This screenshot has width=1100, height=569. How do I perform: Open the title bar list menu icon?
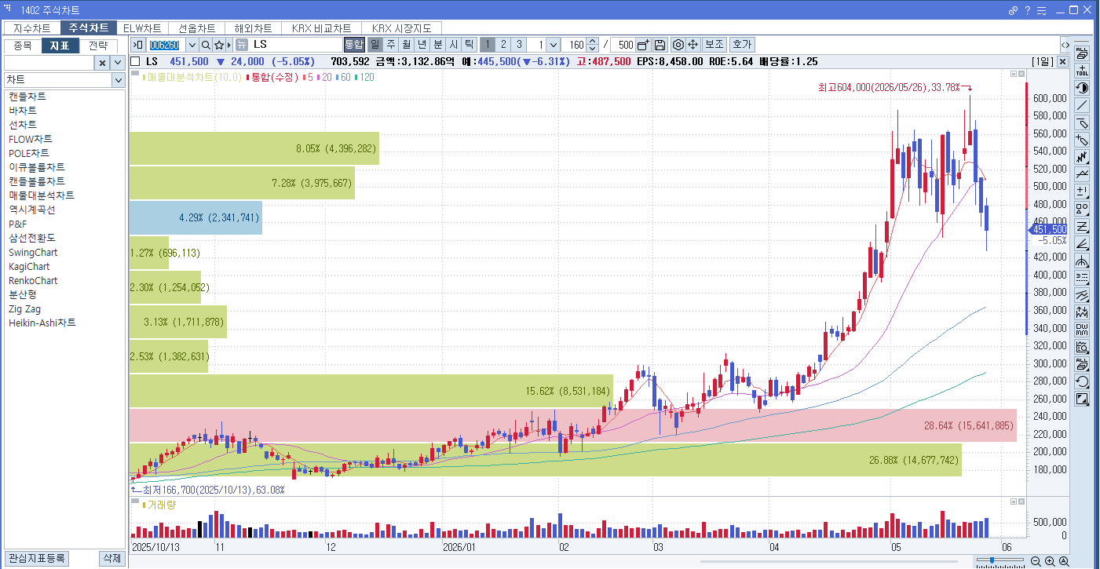point(1041,10)
